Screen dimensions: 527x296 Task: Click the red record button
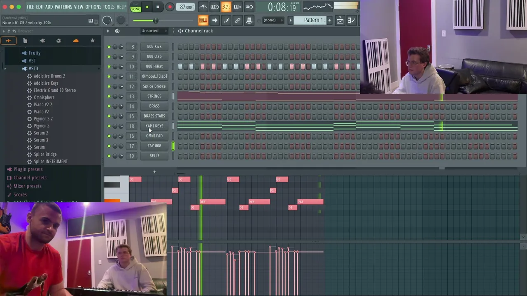(x=170, y=7)
